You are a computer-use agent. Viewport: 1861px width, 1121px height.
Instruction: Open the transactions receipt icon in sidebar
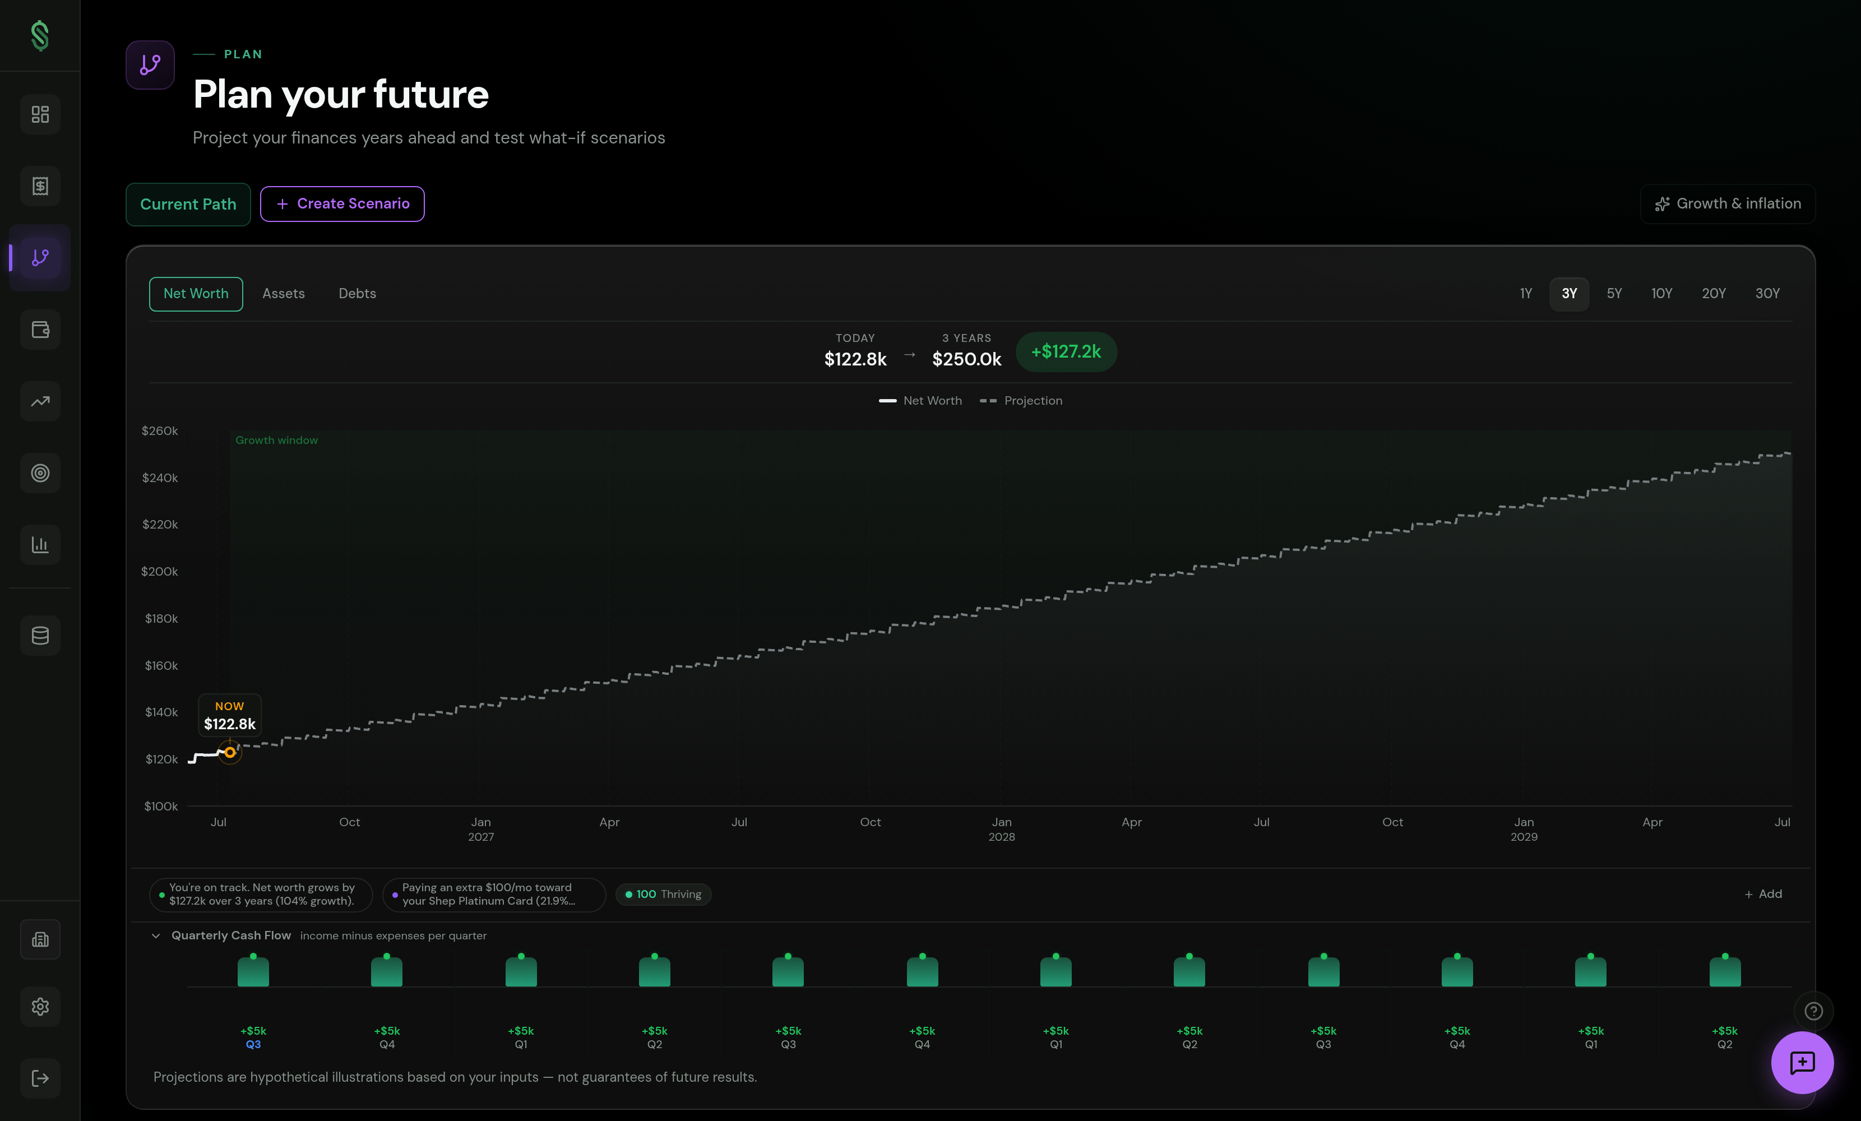coord(40,186)
